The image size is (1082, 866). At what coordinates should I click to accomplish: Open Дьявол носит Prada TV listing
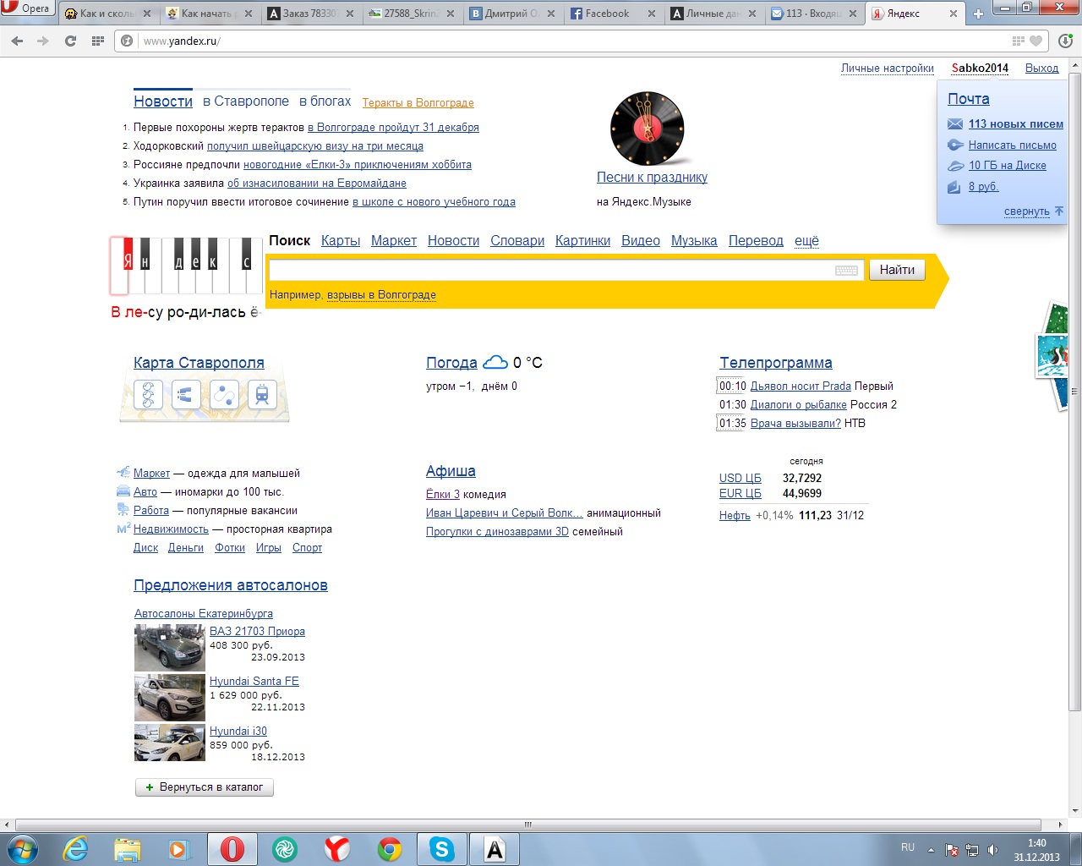tap(801, 386)
